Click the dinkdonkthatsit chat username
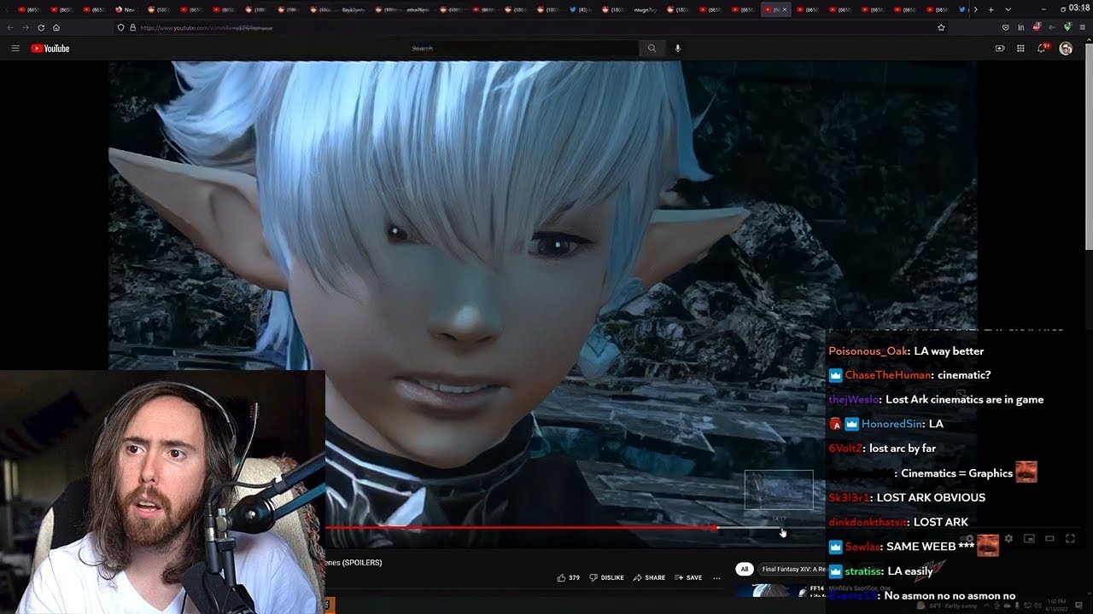Image resolution: width=1093 pixels, height=614 pixels. click(868, 522)
